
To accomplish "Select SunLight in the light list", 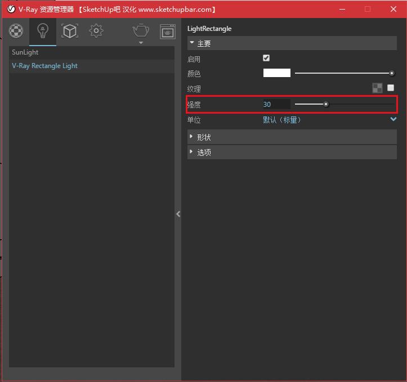I will 92,52.
